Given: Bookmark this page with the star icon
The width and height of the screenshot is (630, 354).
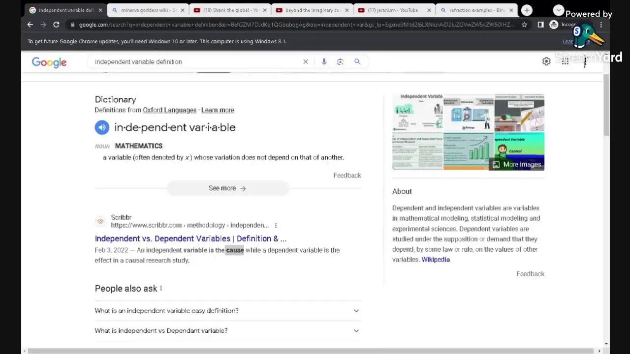Looking at the screenshot, I should [525, 25].
